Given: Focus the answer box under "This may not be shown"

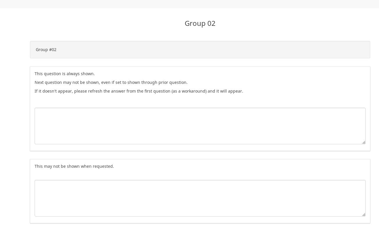Looking at the screenshot, I should point(200,198).
